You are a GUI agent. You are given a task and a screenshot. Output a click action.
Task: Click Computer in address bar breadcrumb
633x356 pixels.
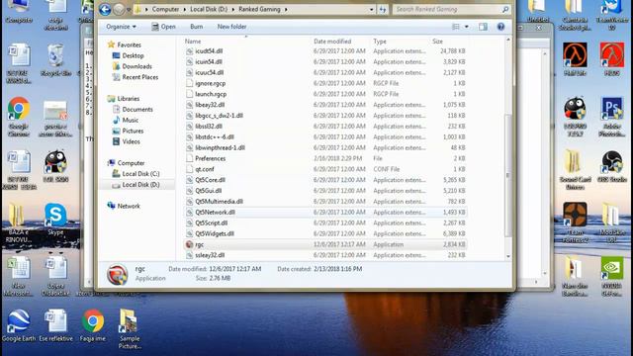coord(165,9)
